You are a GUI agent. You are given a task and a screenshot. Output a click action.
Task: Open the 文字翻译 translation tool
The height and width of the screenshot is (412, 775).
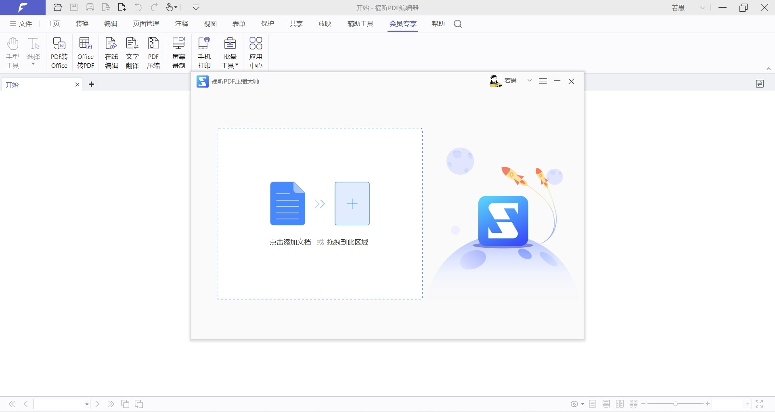coord(132,52)
